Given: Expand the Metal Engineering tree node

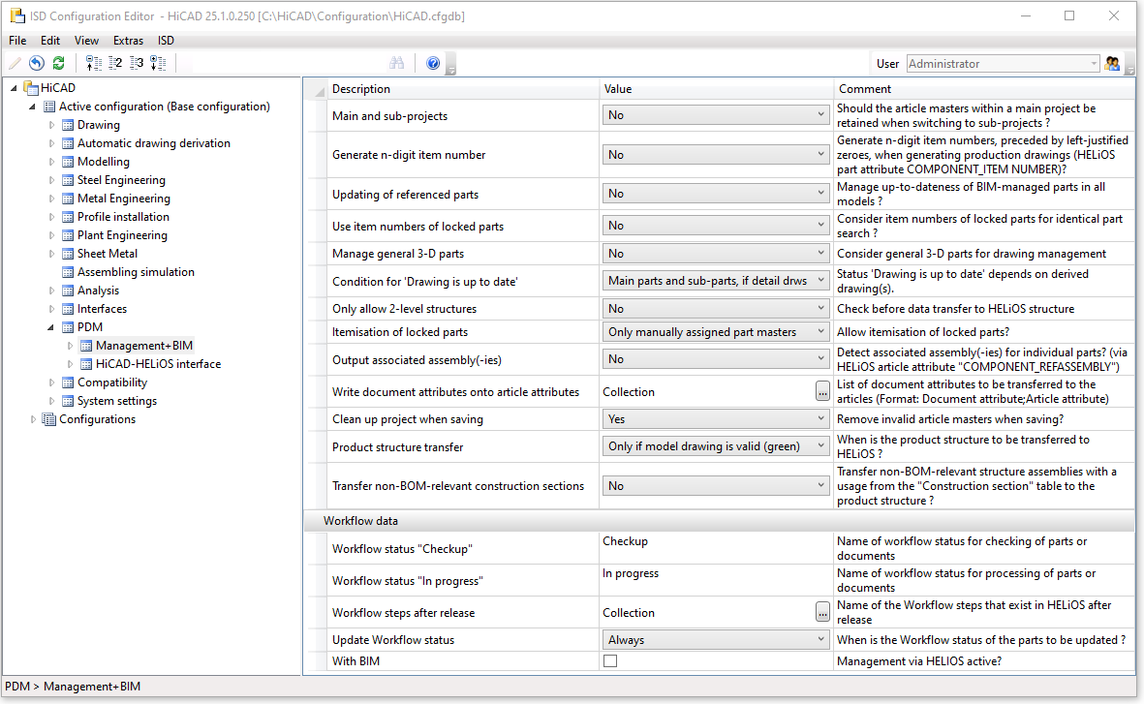Looking at the screenshot, I should (x=51, y=199).
